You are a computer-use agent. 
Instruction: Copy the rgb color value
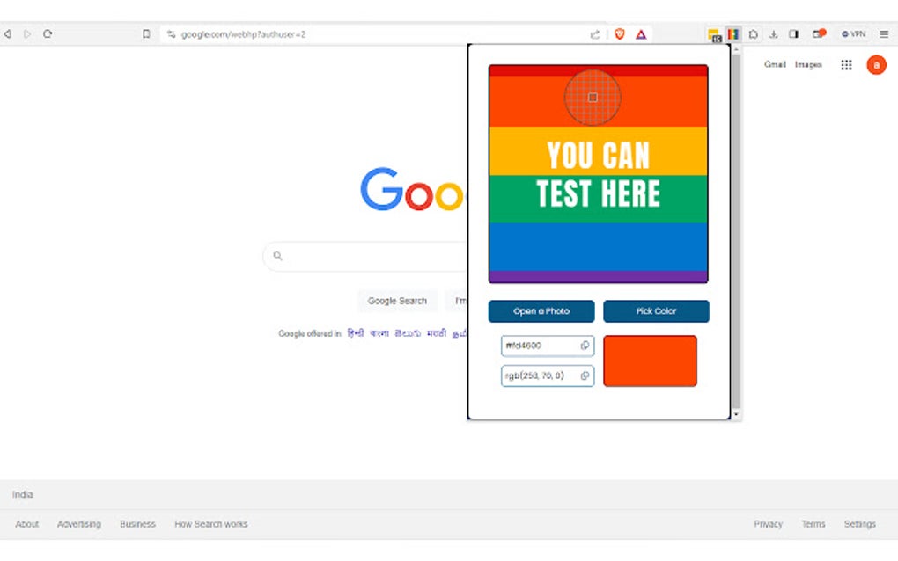coord(585,375)
